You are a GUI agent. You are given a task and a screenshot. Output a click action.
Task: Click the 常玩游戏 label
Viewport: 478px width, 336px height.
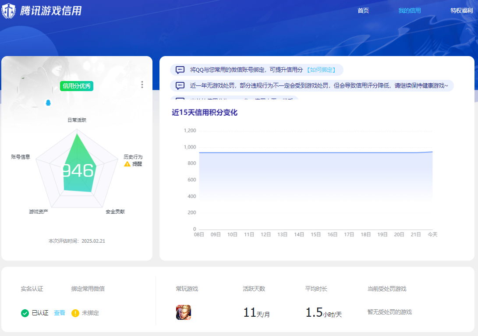tap(187, 289)
